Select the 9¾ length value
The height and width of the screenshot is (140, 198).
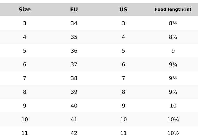pyautogui.click(x=173, y=92)
